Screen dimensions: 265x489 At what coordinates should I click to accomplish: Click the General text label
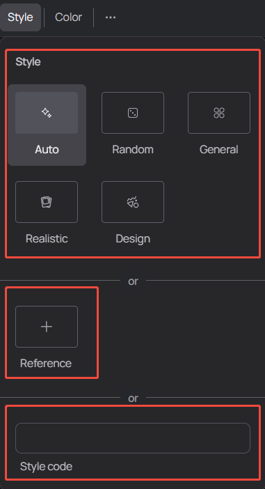(x=219, y=149)
